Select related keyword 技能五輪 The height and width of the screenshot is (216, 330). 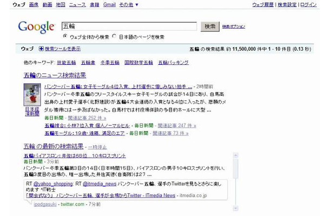coord(67,63)
